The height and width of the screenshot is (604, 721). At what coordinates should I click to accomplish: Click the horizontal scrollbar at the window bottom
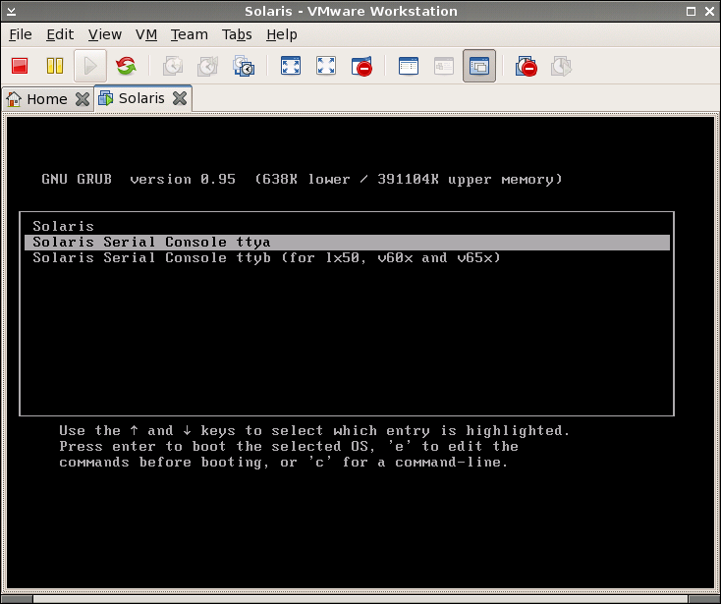pyautogui.click(x=360, y=599)
